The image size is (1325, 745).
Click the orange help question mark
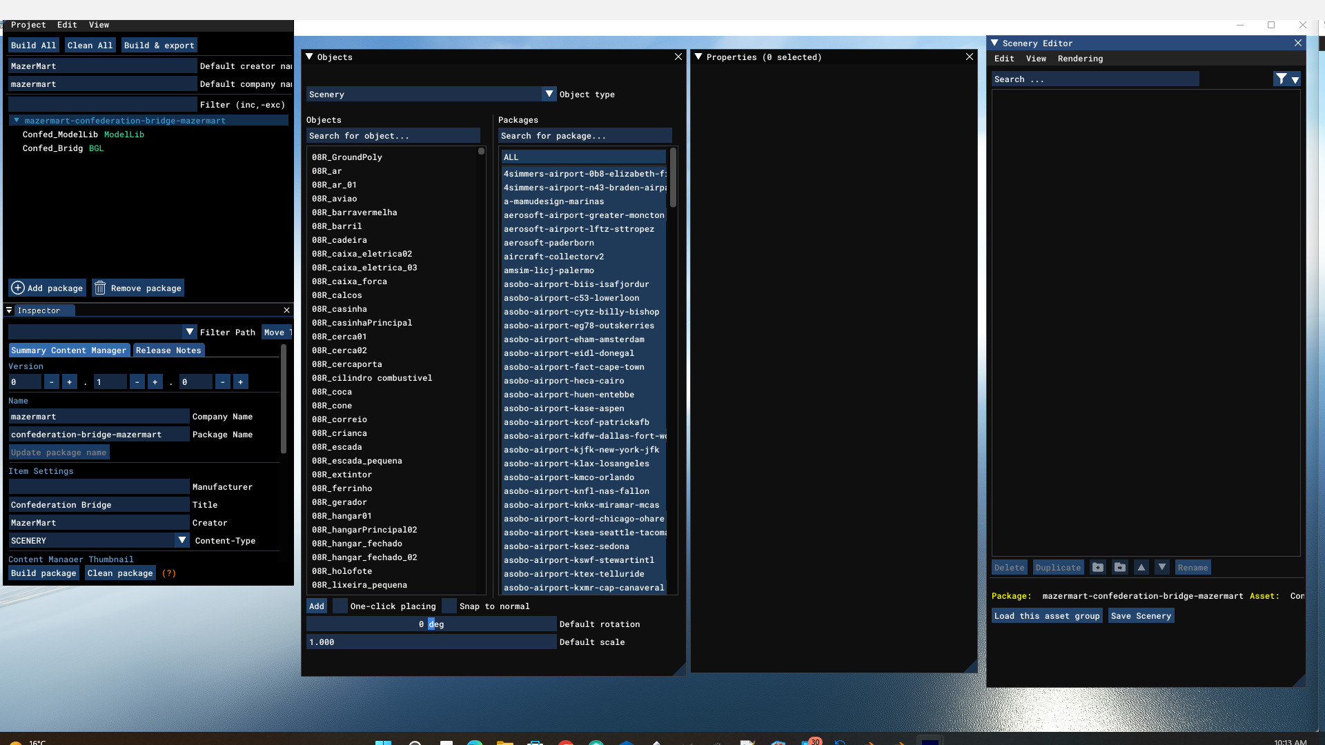[x=169, y=573]
